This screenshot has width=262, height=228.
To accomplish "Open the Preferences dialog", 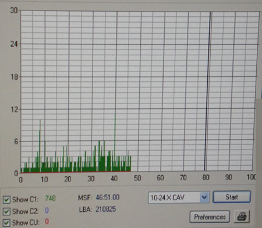I will pos(210,217).
